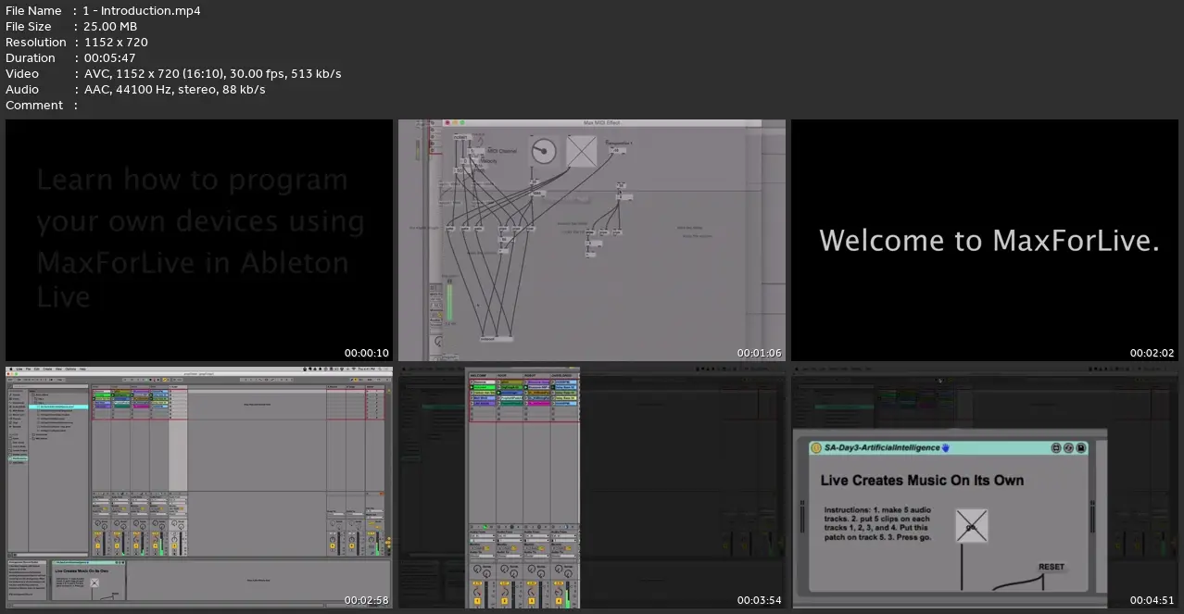Open the Apple menu in the 00:02:58 frame
Viewport: 1184px width, 614px height.
point(12,369)
